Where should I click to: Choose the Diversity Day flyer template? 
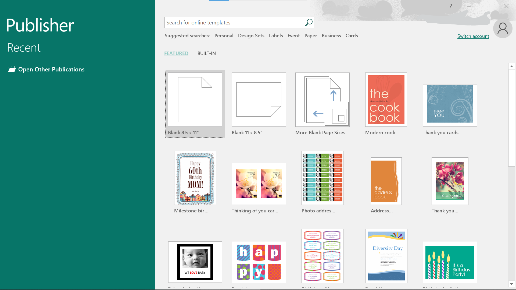(x=386, y=256)
